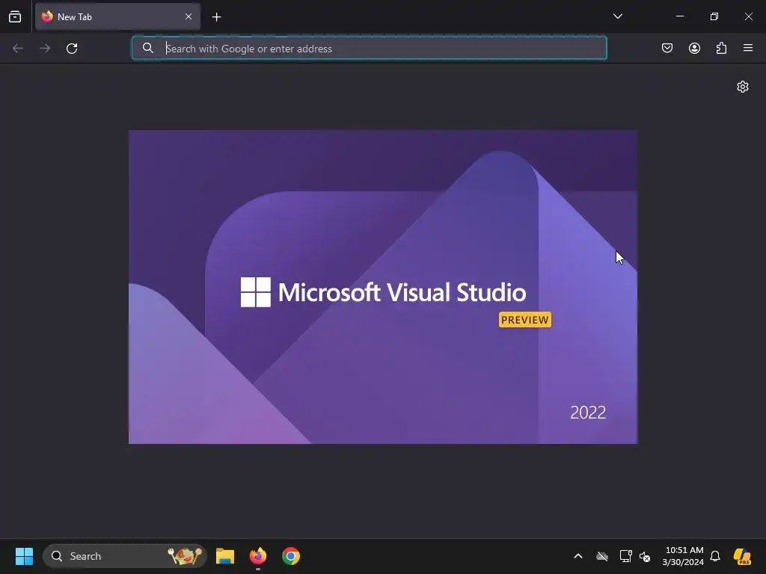The image size is (766, 574).
Task: Expand the list all tabs chevron
Action: pyautogui.click(x=617, y=16)
